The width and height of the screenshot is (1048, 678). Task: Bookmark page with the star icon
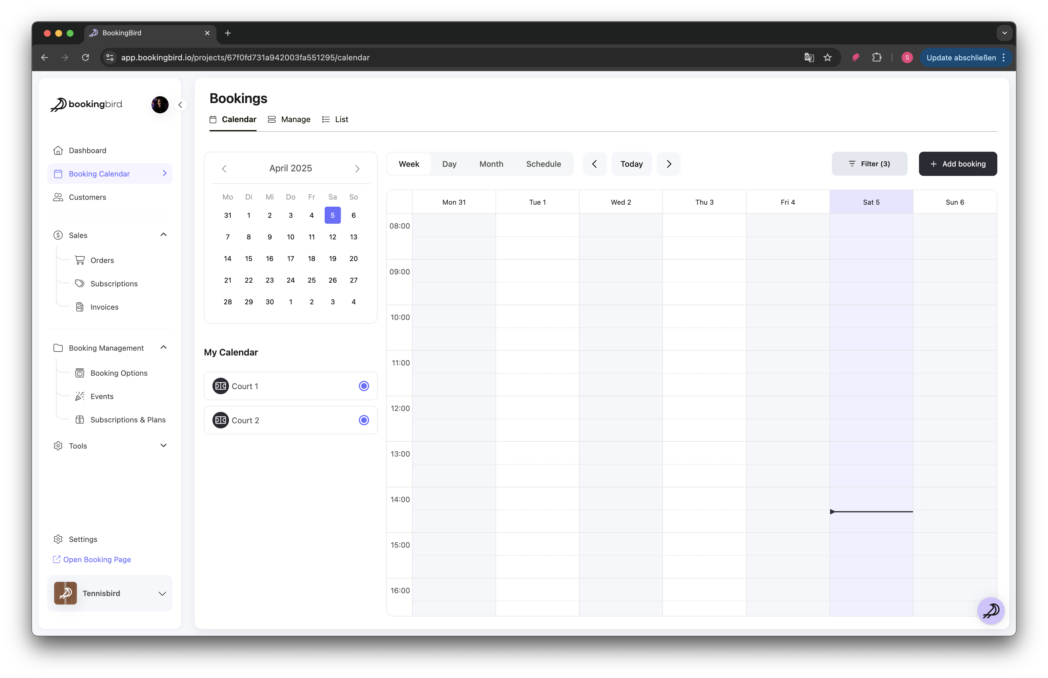pos(827,57)
